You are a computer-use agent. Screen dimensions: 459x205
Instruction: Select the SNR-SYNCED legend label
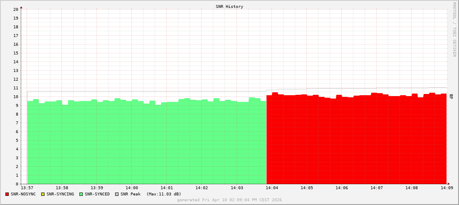(97, 194)
